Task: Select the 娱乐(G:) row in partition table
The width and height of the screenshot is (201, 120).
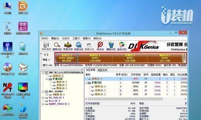Action: [136, 94]
